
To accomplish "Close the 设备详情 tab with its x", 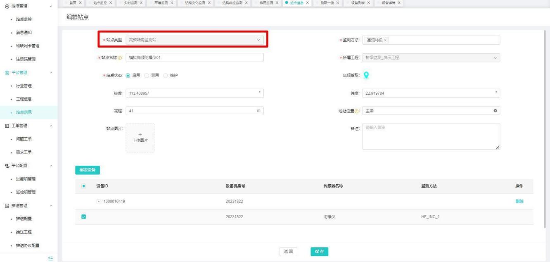I will tap(399, 3).
